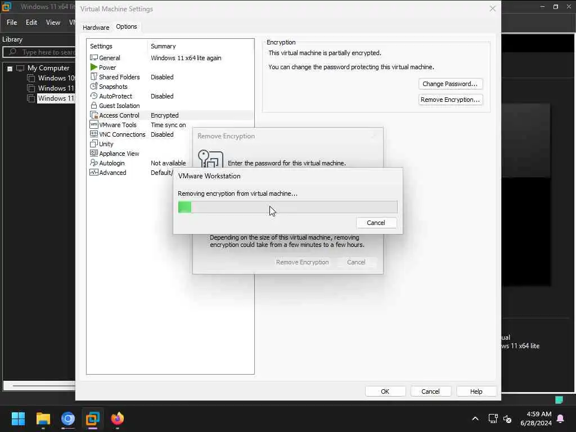
Task: Select the General settings icon
Action: (x=94, y=58)
